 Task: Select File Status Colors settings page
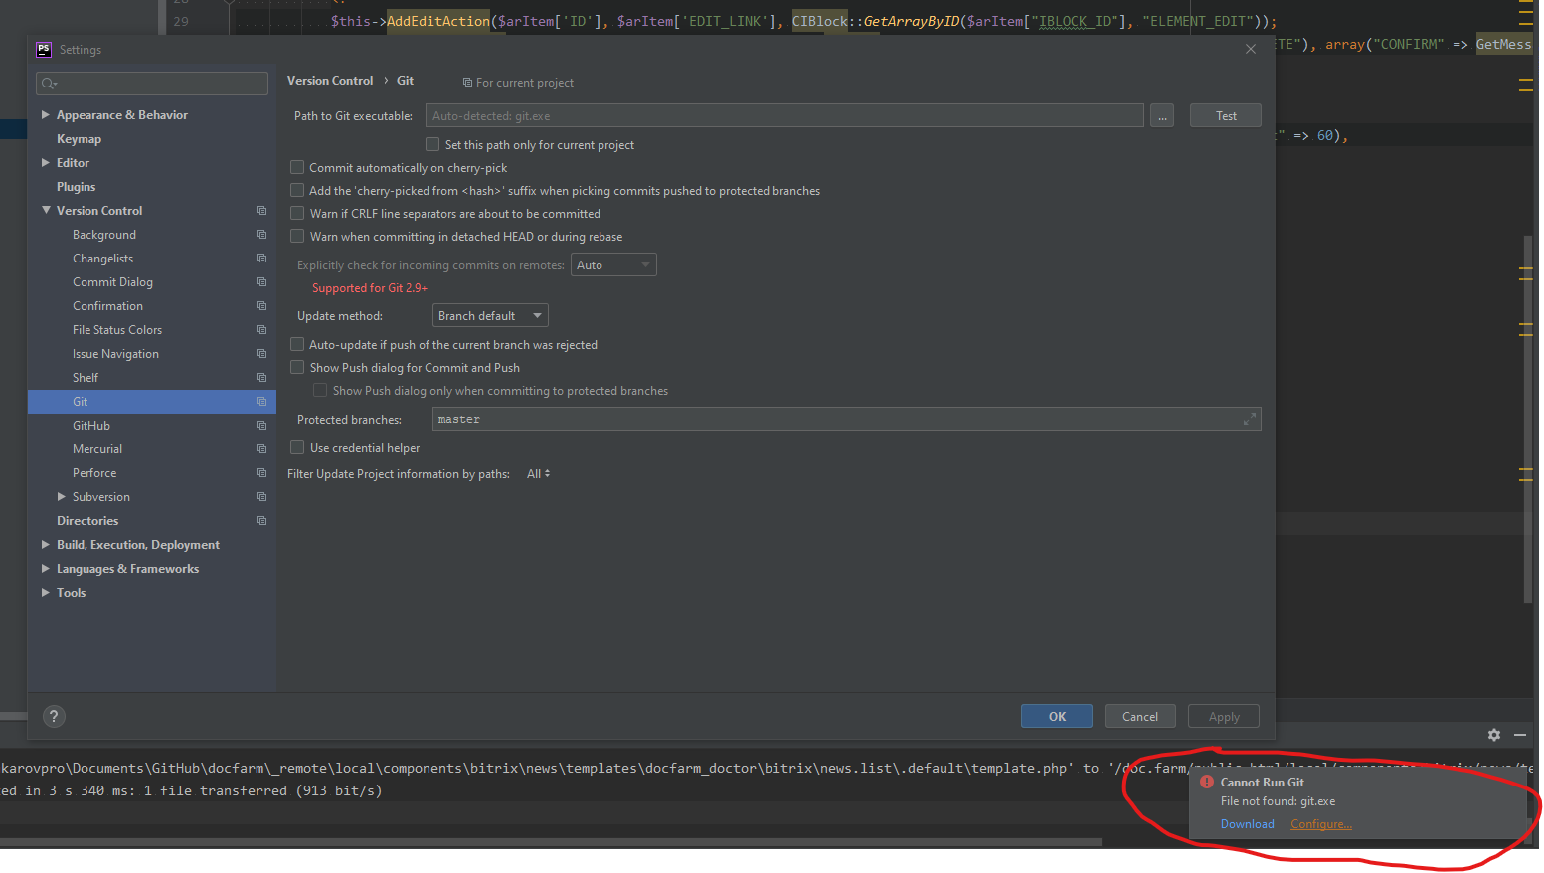coord(117,330)
